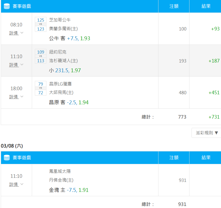Click the coin stack icon in top header

tap(7, 6)
